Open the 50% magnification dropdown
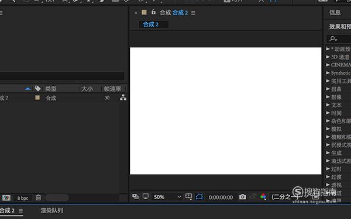Viewport: 351px width, 219px height. 167,197
